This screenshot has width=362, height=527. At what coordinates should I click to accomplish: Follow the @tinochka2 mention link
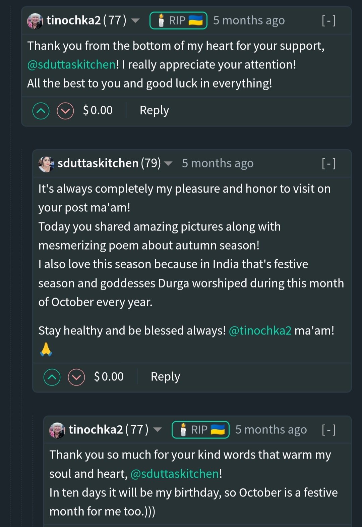tap(260, 331)
